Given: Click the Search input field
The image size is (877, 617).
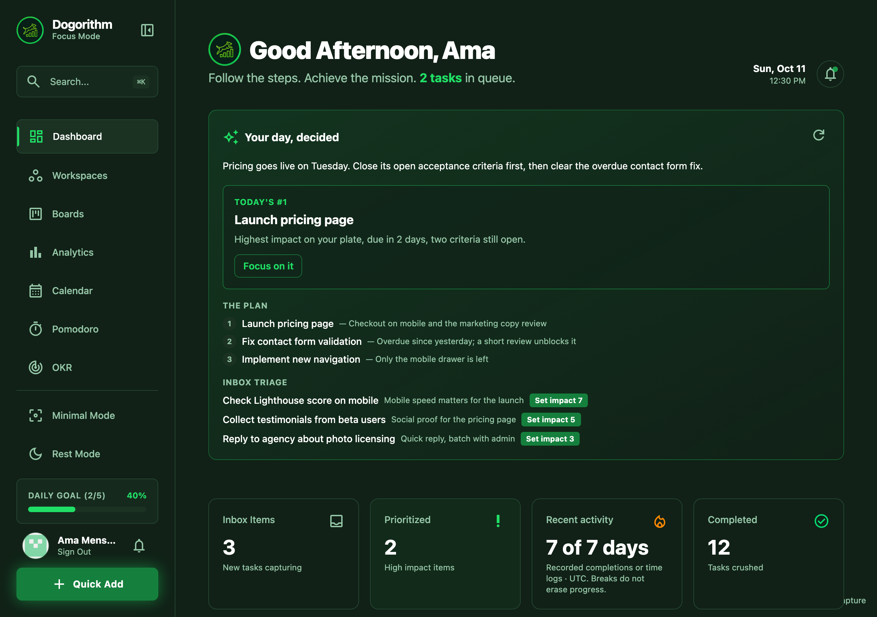Looking at the screenshot, I should click(87, 82).
